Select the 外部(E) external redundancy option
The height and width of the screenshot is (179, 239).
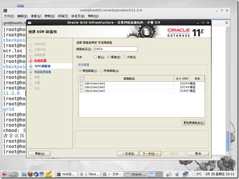pos(125,57)
